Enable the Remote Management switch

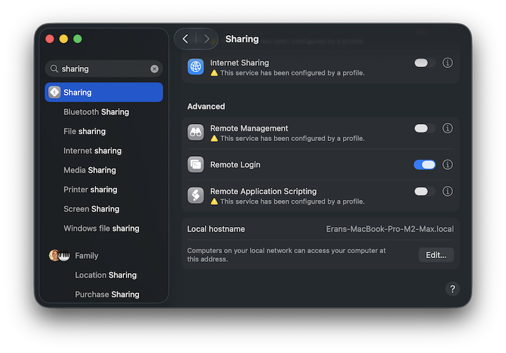click(x=424, y=128)
